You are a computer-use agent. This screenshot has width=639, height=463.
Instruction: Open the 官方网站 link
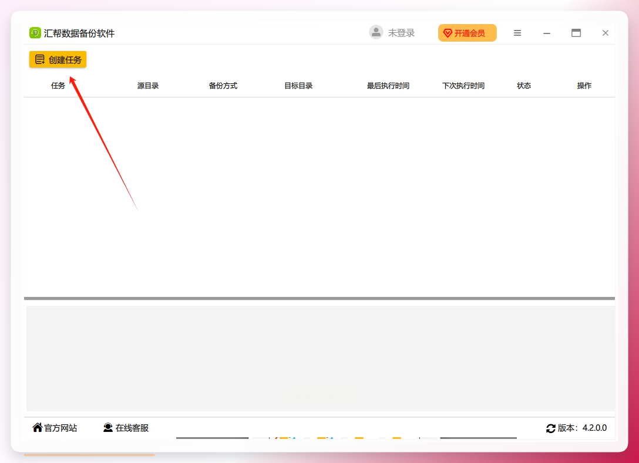55,428
